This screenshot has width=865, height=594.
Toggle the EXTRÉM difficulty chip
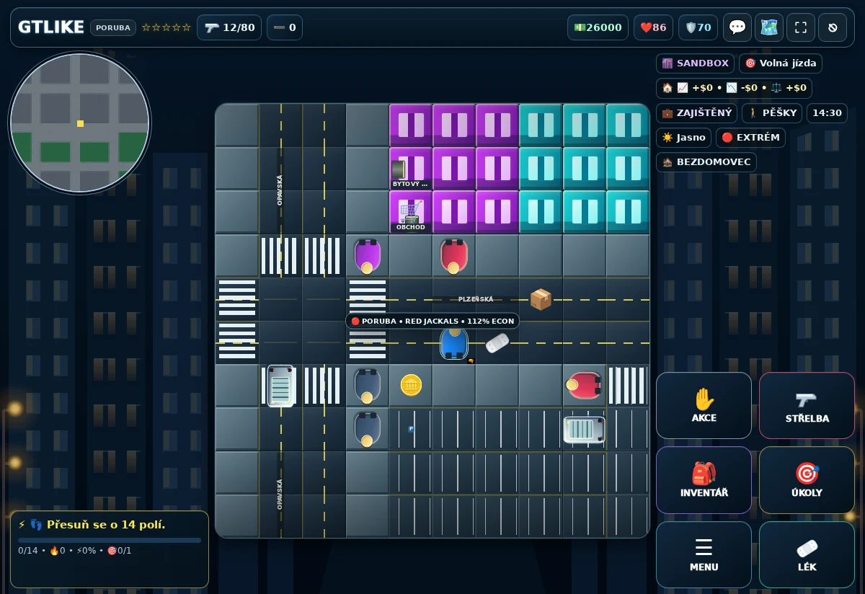750,138
